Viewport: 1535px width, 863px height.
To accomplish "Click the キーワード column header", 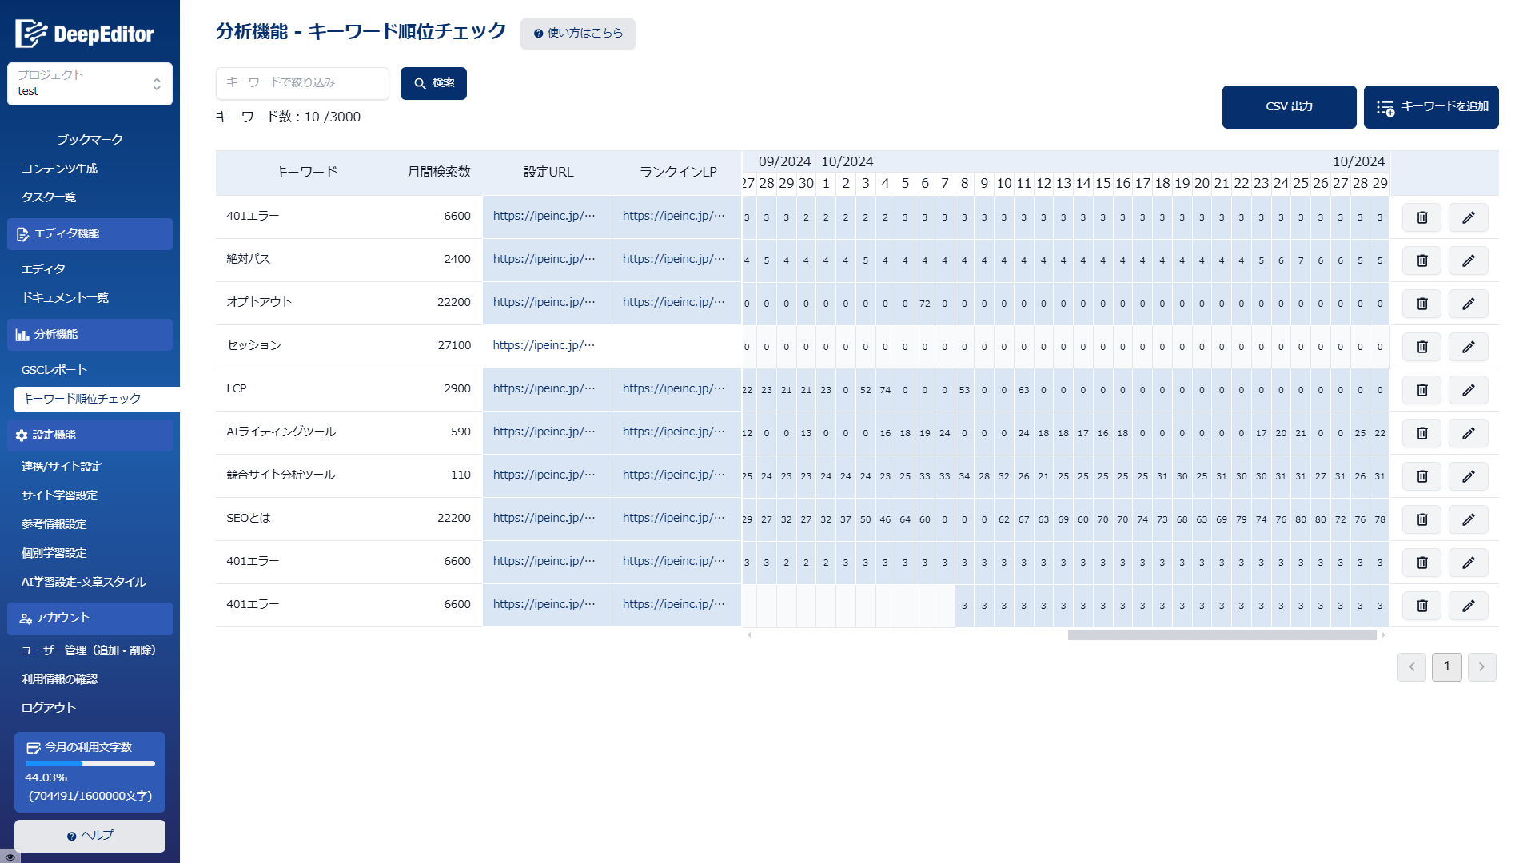I will click(x=305, y=173).
